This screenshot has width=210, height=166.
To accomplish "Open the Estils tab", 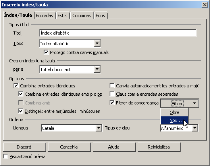I will point(62,15).
